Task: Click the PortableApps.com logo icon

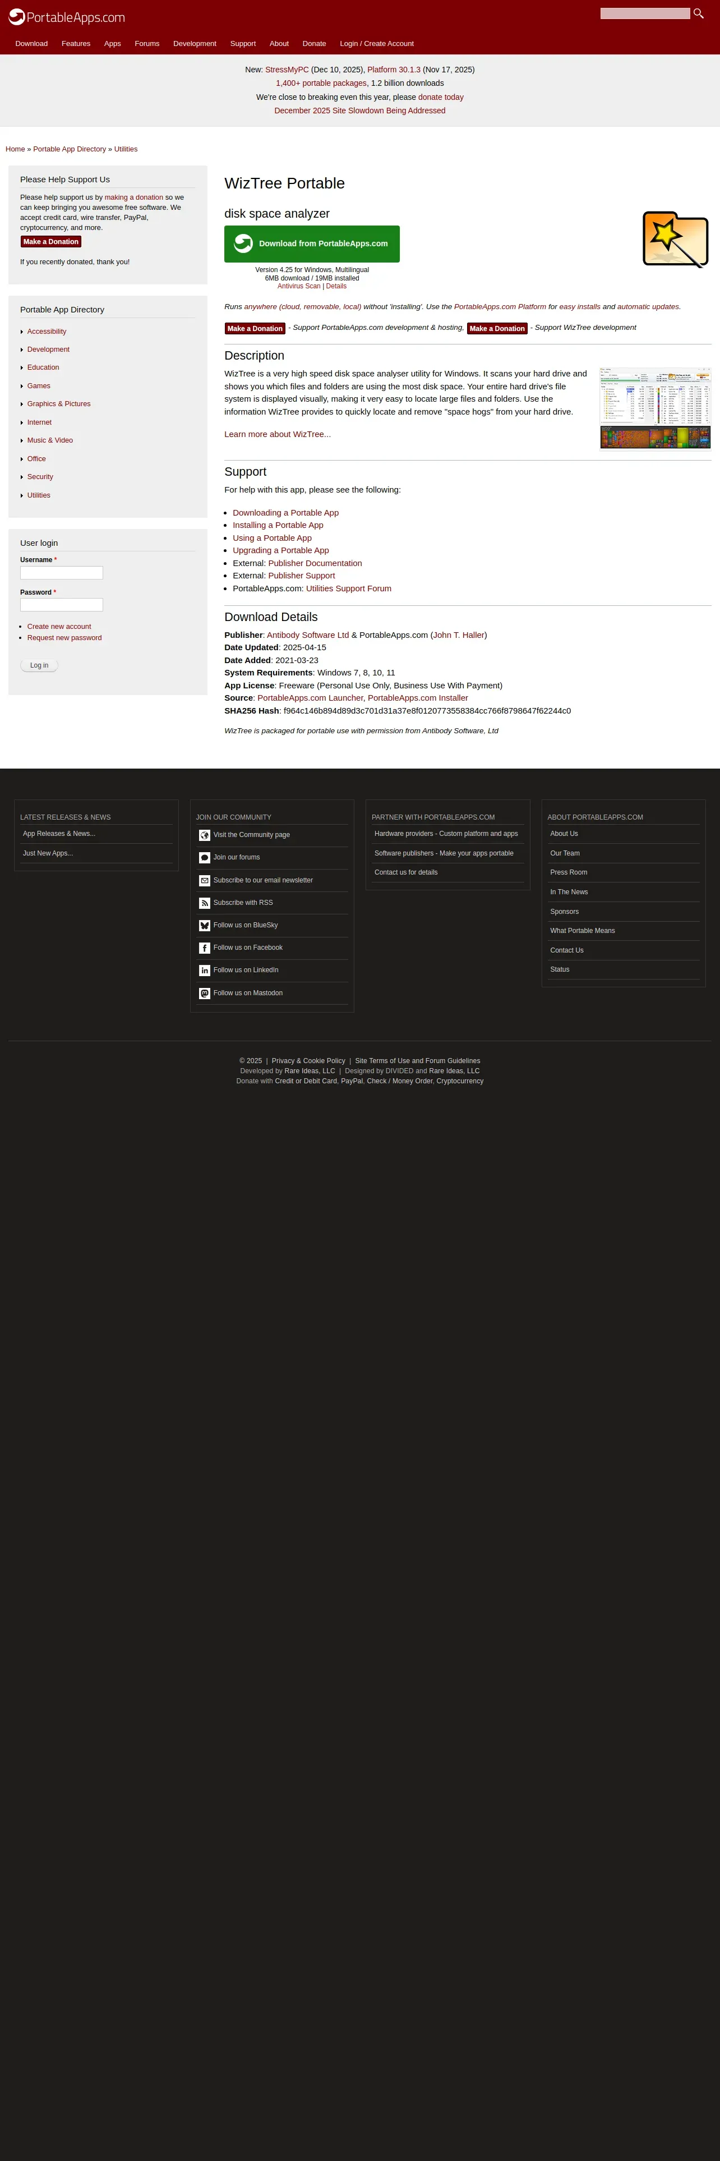Action: coord(17,17)
